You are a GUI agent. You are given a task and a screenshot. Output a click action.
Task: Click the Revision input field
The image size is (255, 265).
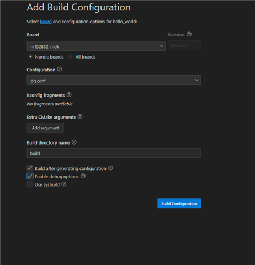[184, 45]
